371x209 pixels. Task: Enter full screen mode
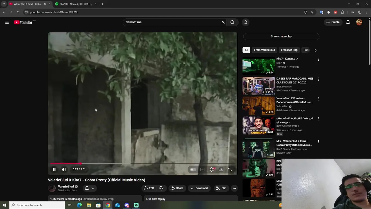pos(230,170)
